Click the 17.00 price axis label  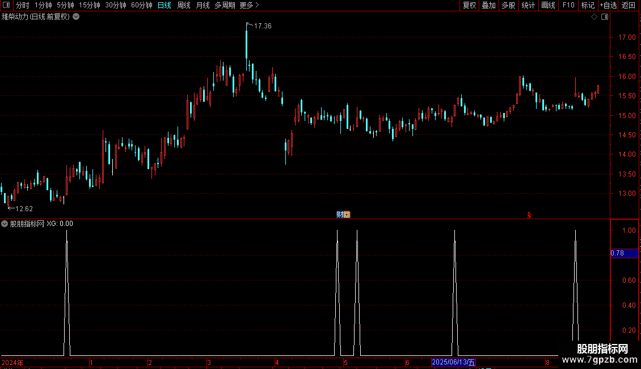pyautogui.click(x=627, y=37)
